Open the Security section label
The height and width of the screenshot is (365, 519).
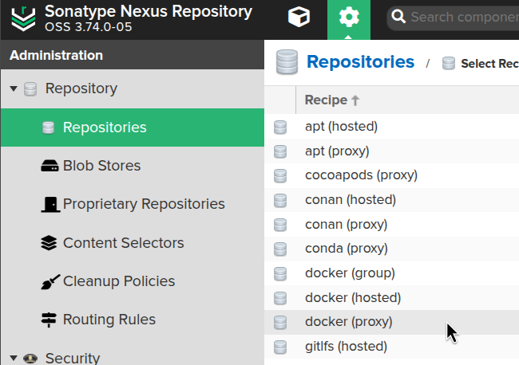pos(73,358)
